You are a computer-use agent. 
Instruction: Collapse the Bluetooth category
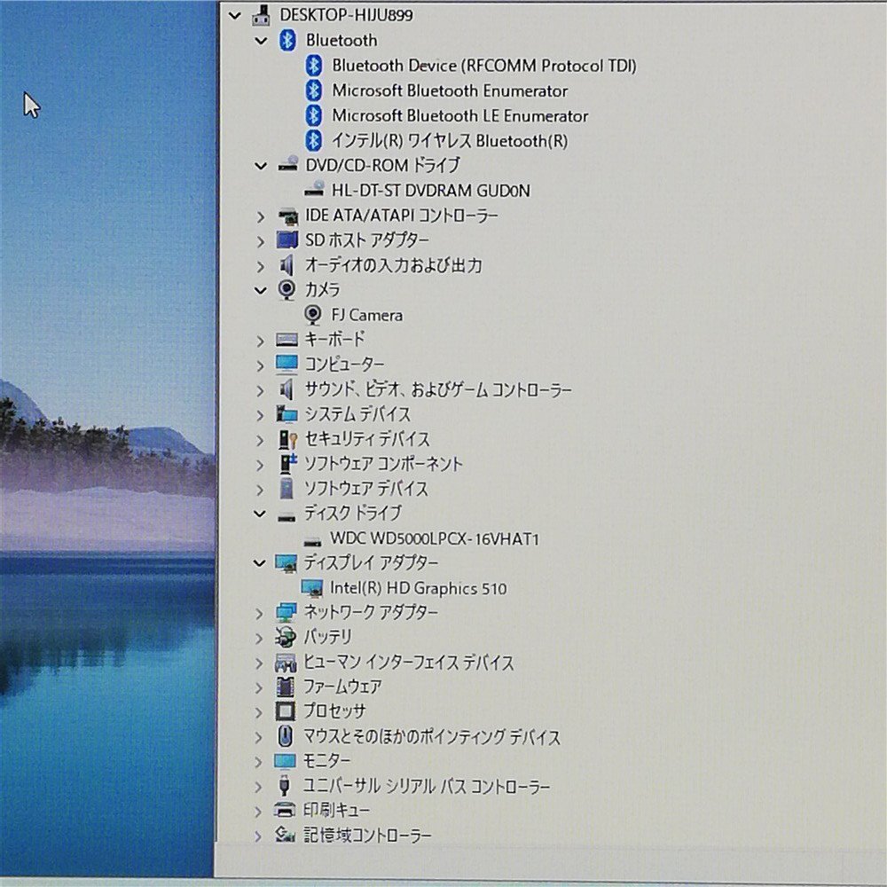(x=260, y=41)
